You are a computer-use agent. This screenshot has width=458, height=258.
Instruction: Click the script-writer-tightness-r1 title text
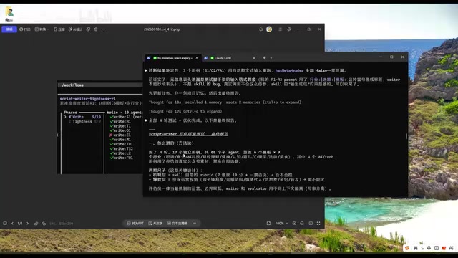click(x=87, y=99)
